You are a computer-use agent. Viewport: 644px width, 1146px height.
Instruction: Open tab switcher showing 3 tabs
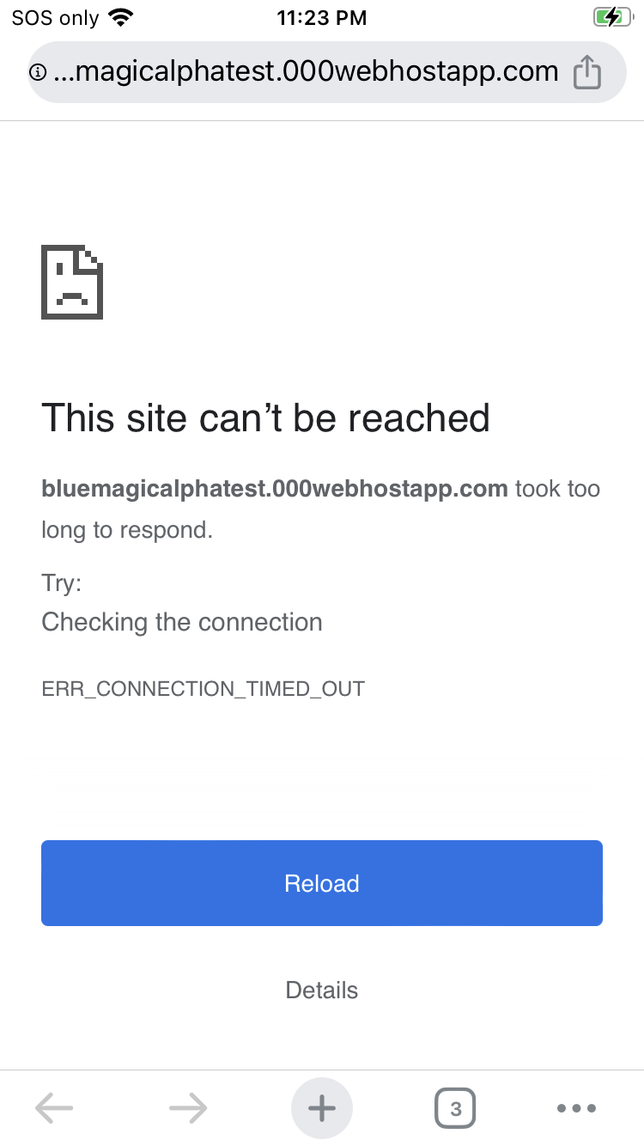click(x=456, y=1108)
